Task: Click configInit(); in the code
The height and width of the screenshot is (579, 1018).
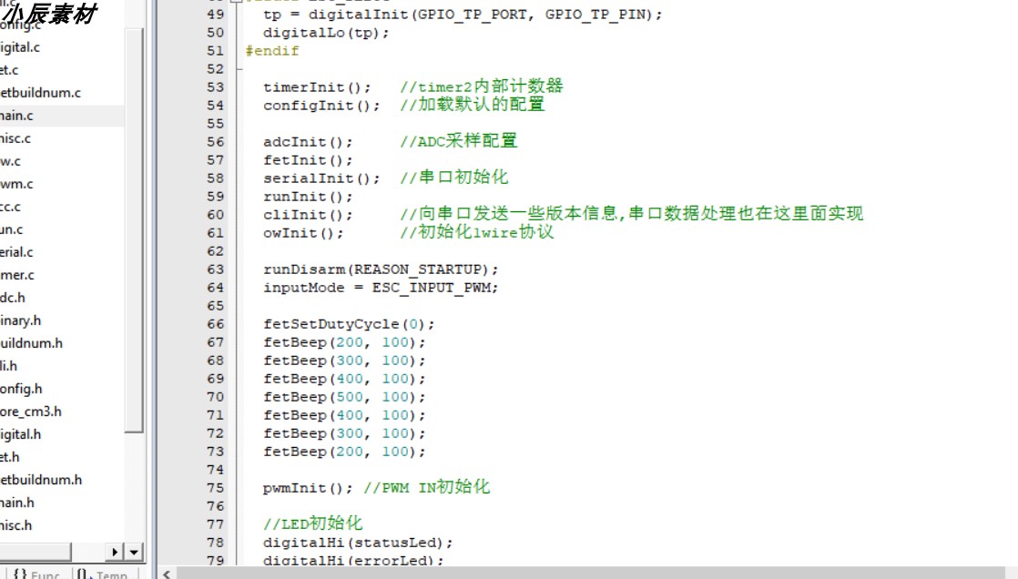Action: [321, 106]
